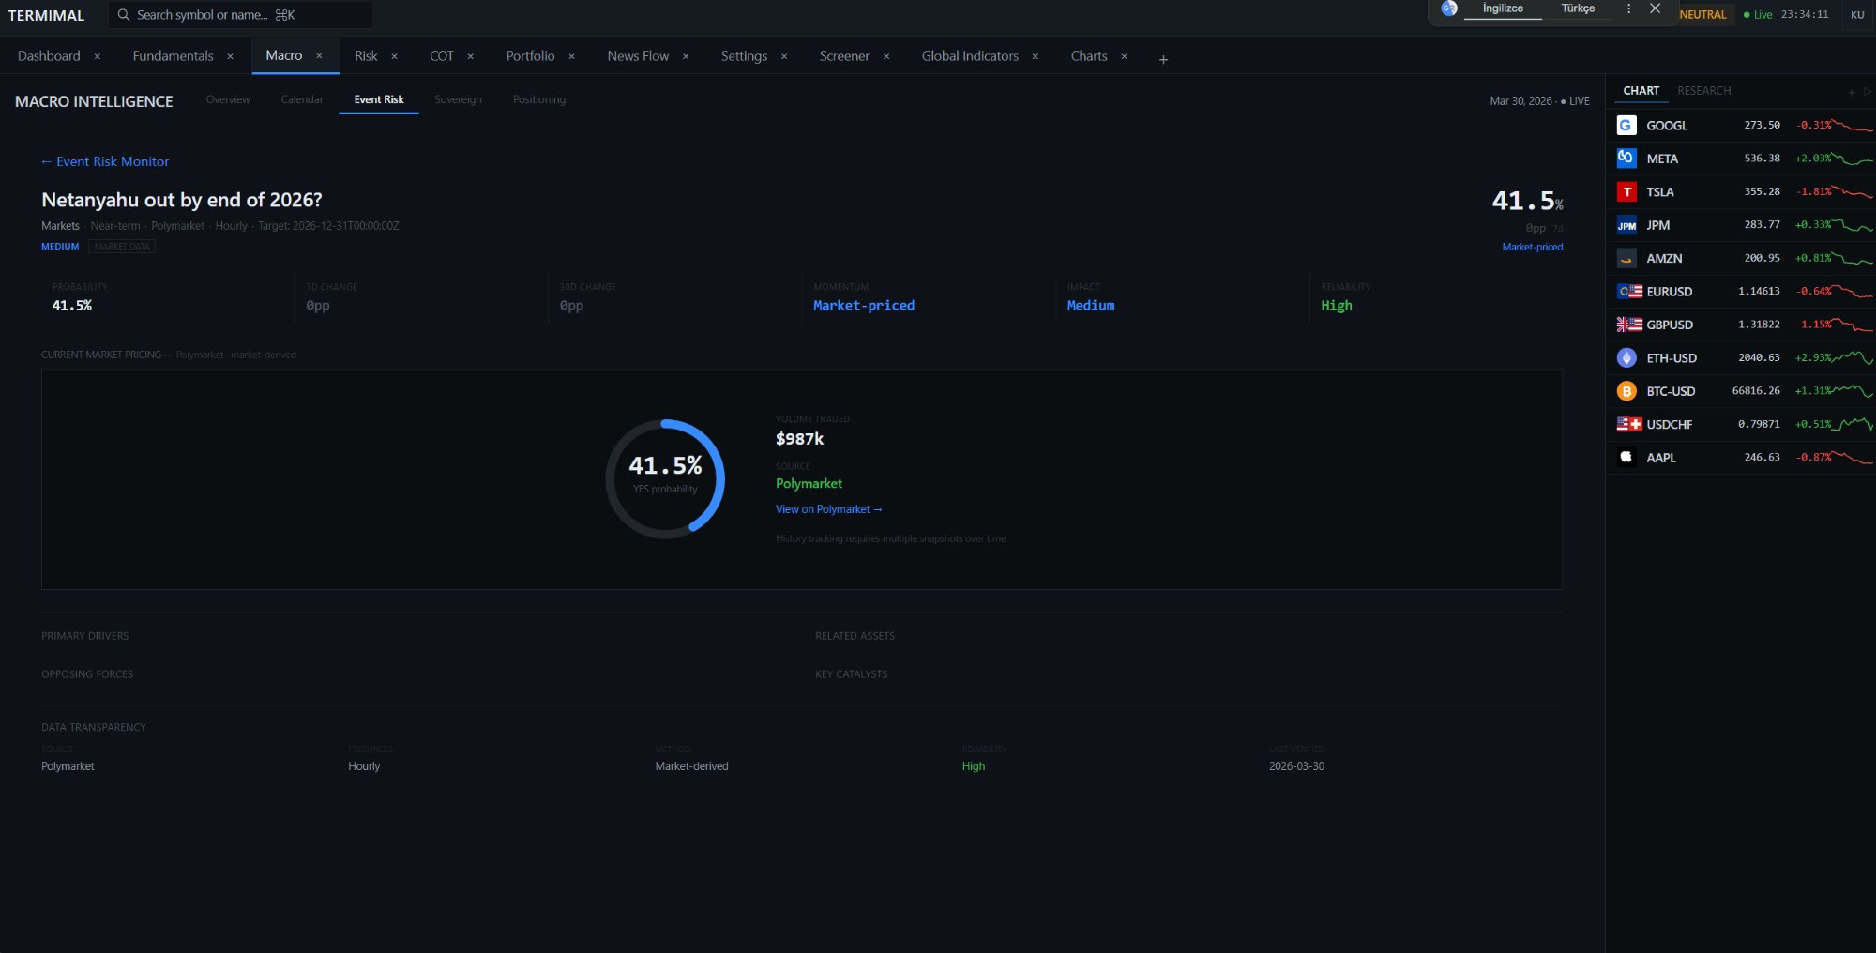The image size is (1876, 953).
Task: Close the Risk tab
Action: (394, 56)
